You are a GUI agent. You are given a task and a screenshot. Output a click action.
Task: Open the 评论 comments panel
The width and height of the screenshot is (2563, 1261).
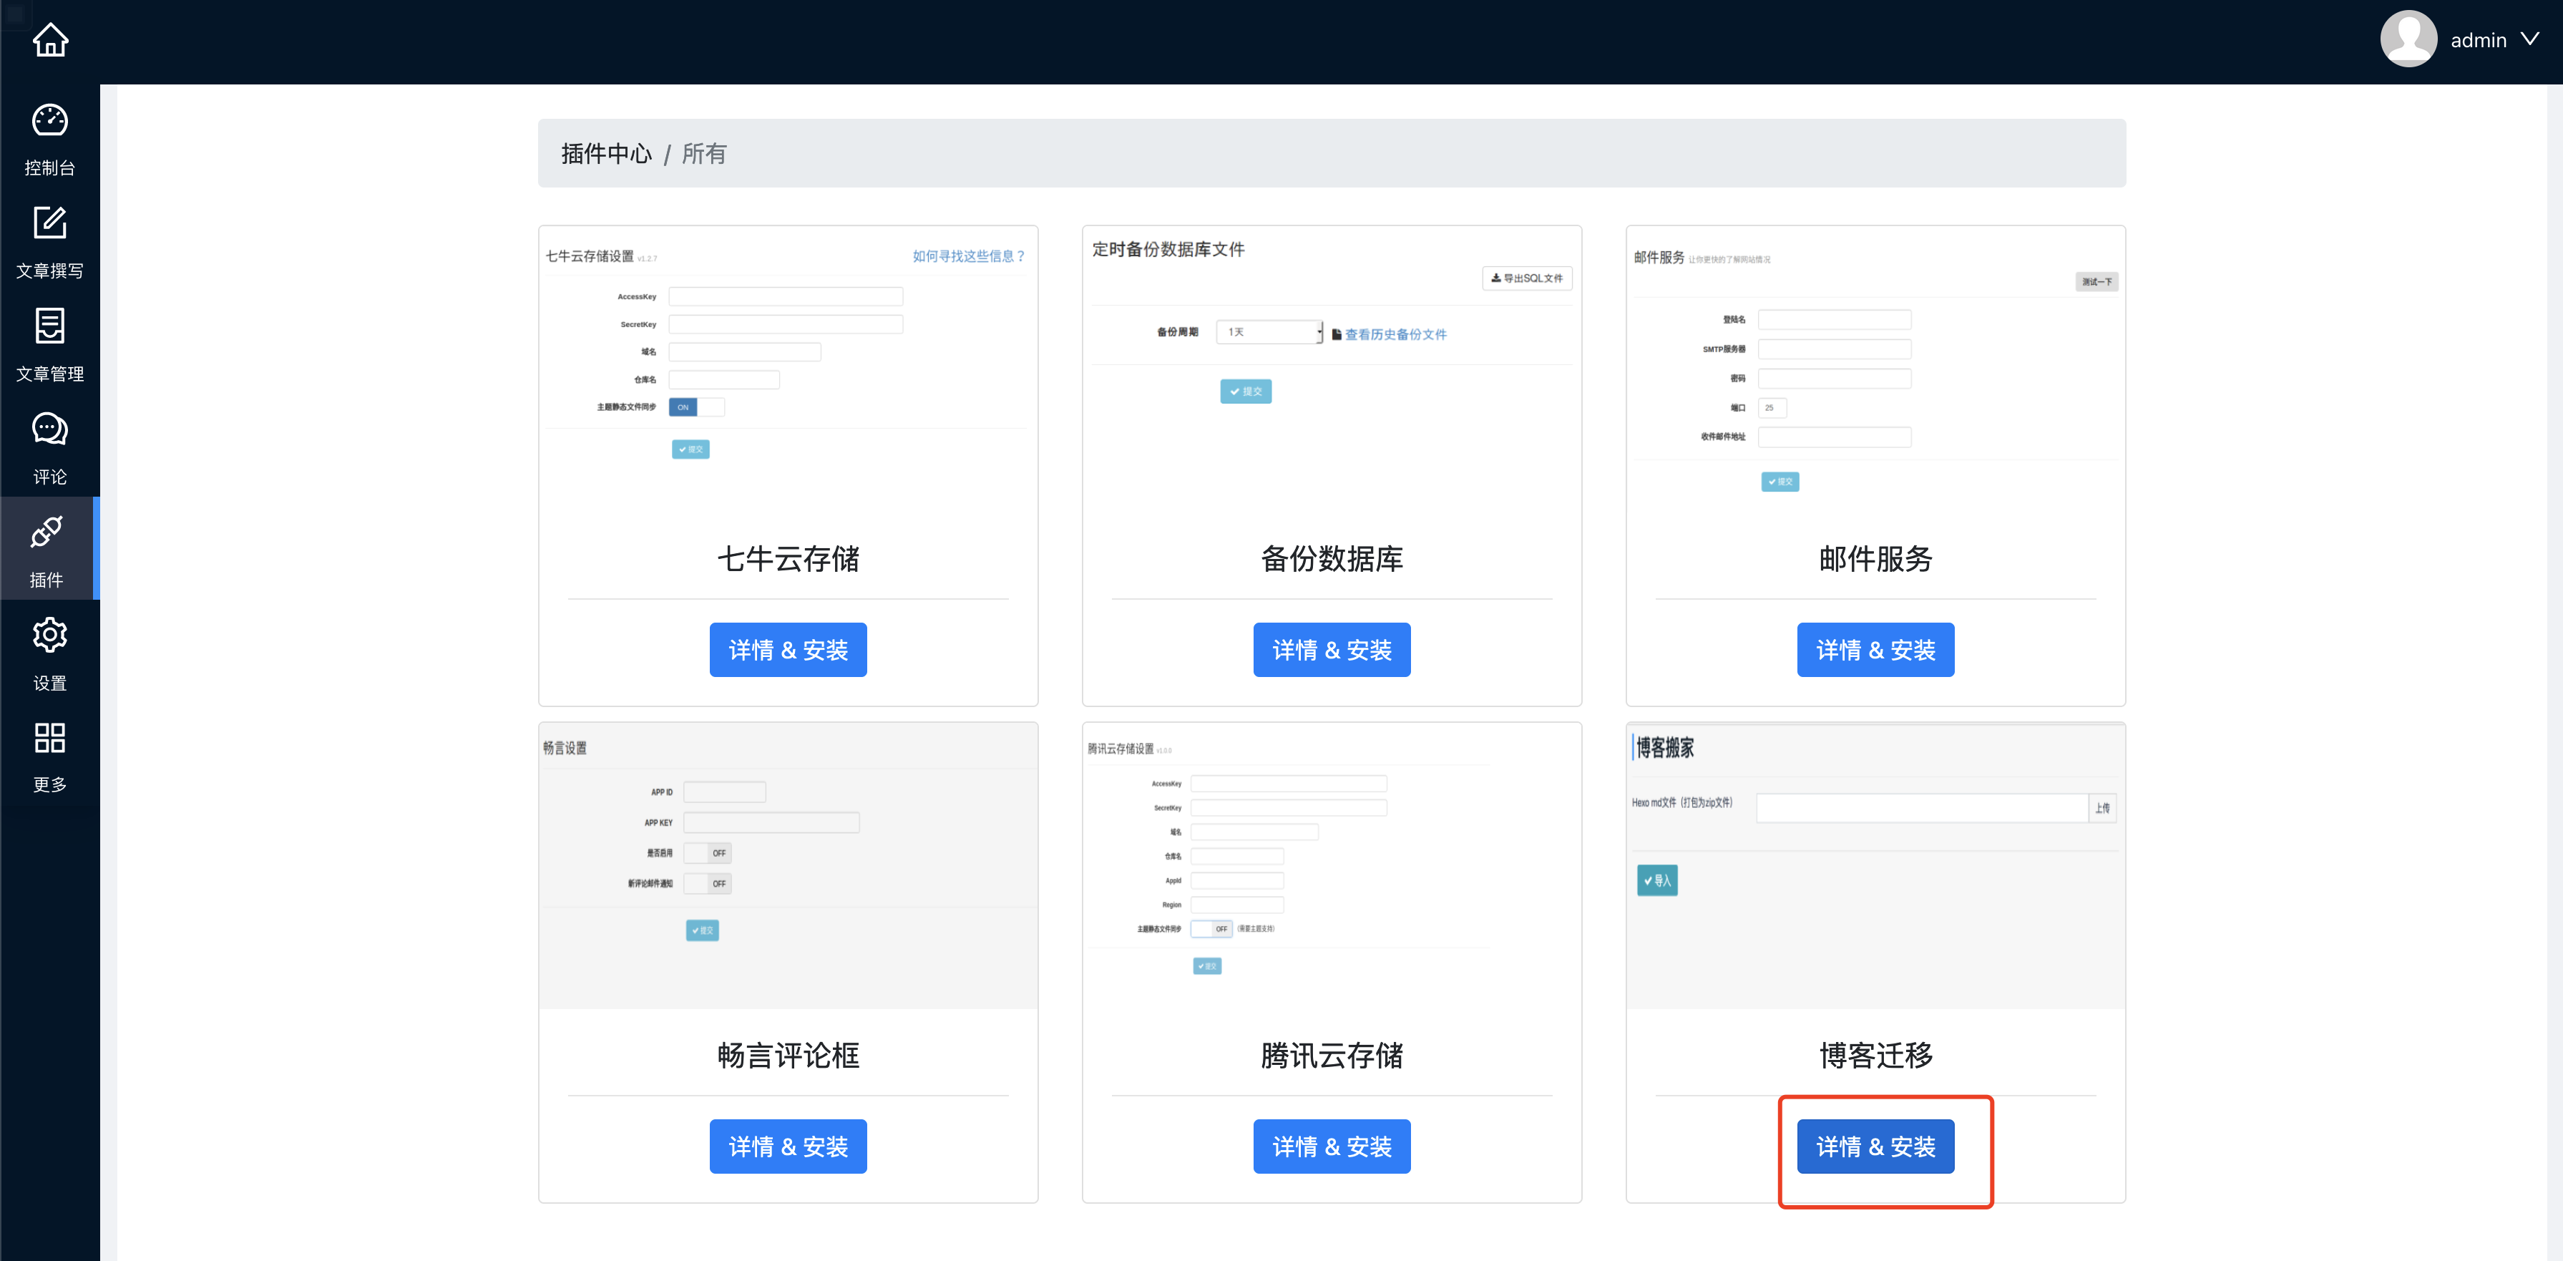click(49, 447)
